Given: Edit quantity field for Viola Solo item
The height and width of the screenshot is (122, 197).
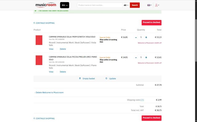Looking at the screenshot, I should pyautogui.click(x=141, y=37).
